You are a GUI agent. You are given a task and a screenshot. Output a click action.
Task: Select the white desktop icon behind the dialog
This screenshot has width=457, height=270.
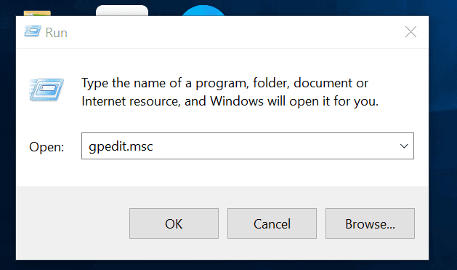[122, 10]
